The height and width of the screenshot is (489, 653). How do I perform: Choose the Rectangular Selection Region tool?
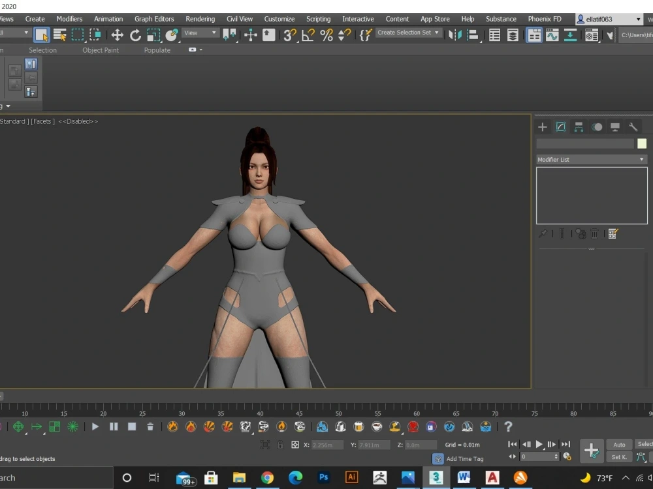point(78,35)
